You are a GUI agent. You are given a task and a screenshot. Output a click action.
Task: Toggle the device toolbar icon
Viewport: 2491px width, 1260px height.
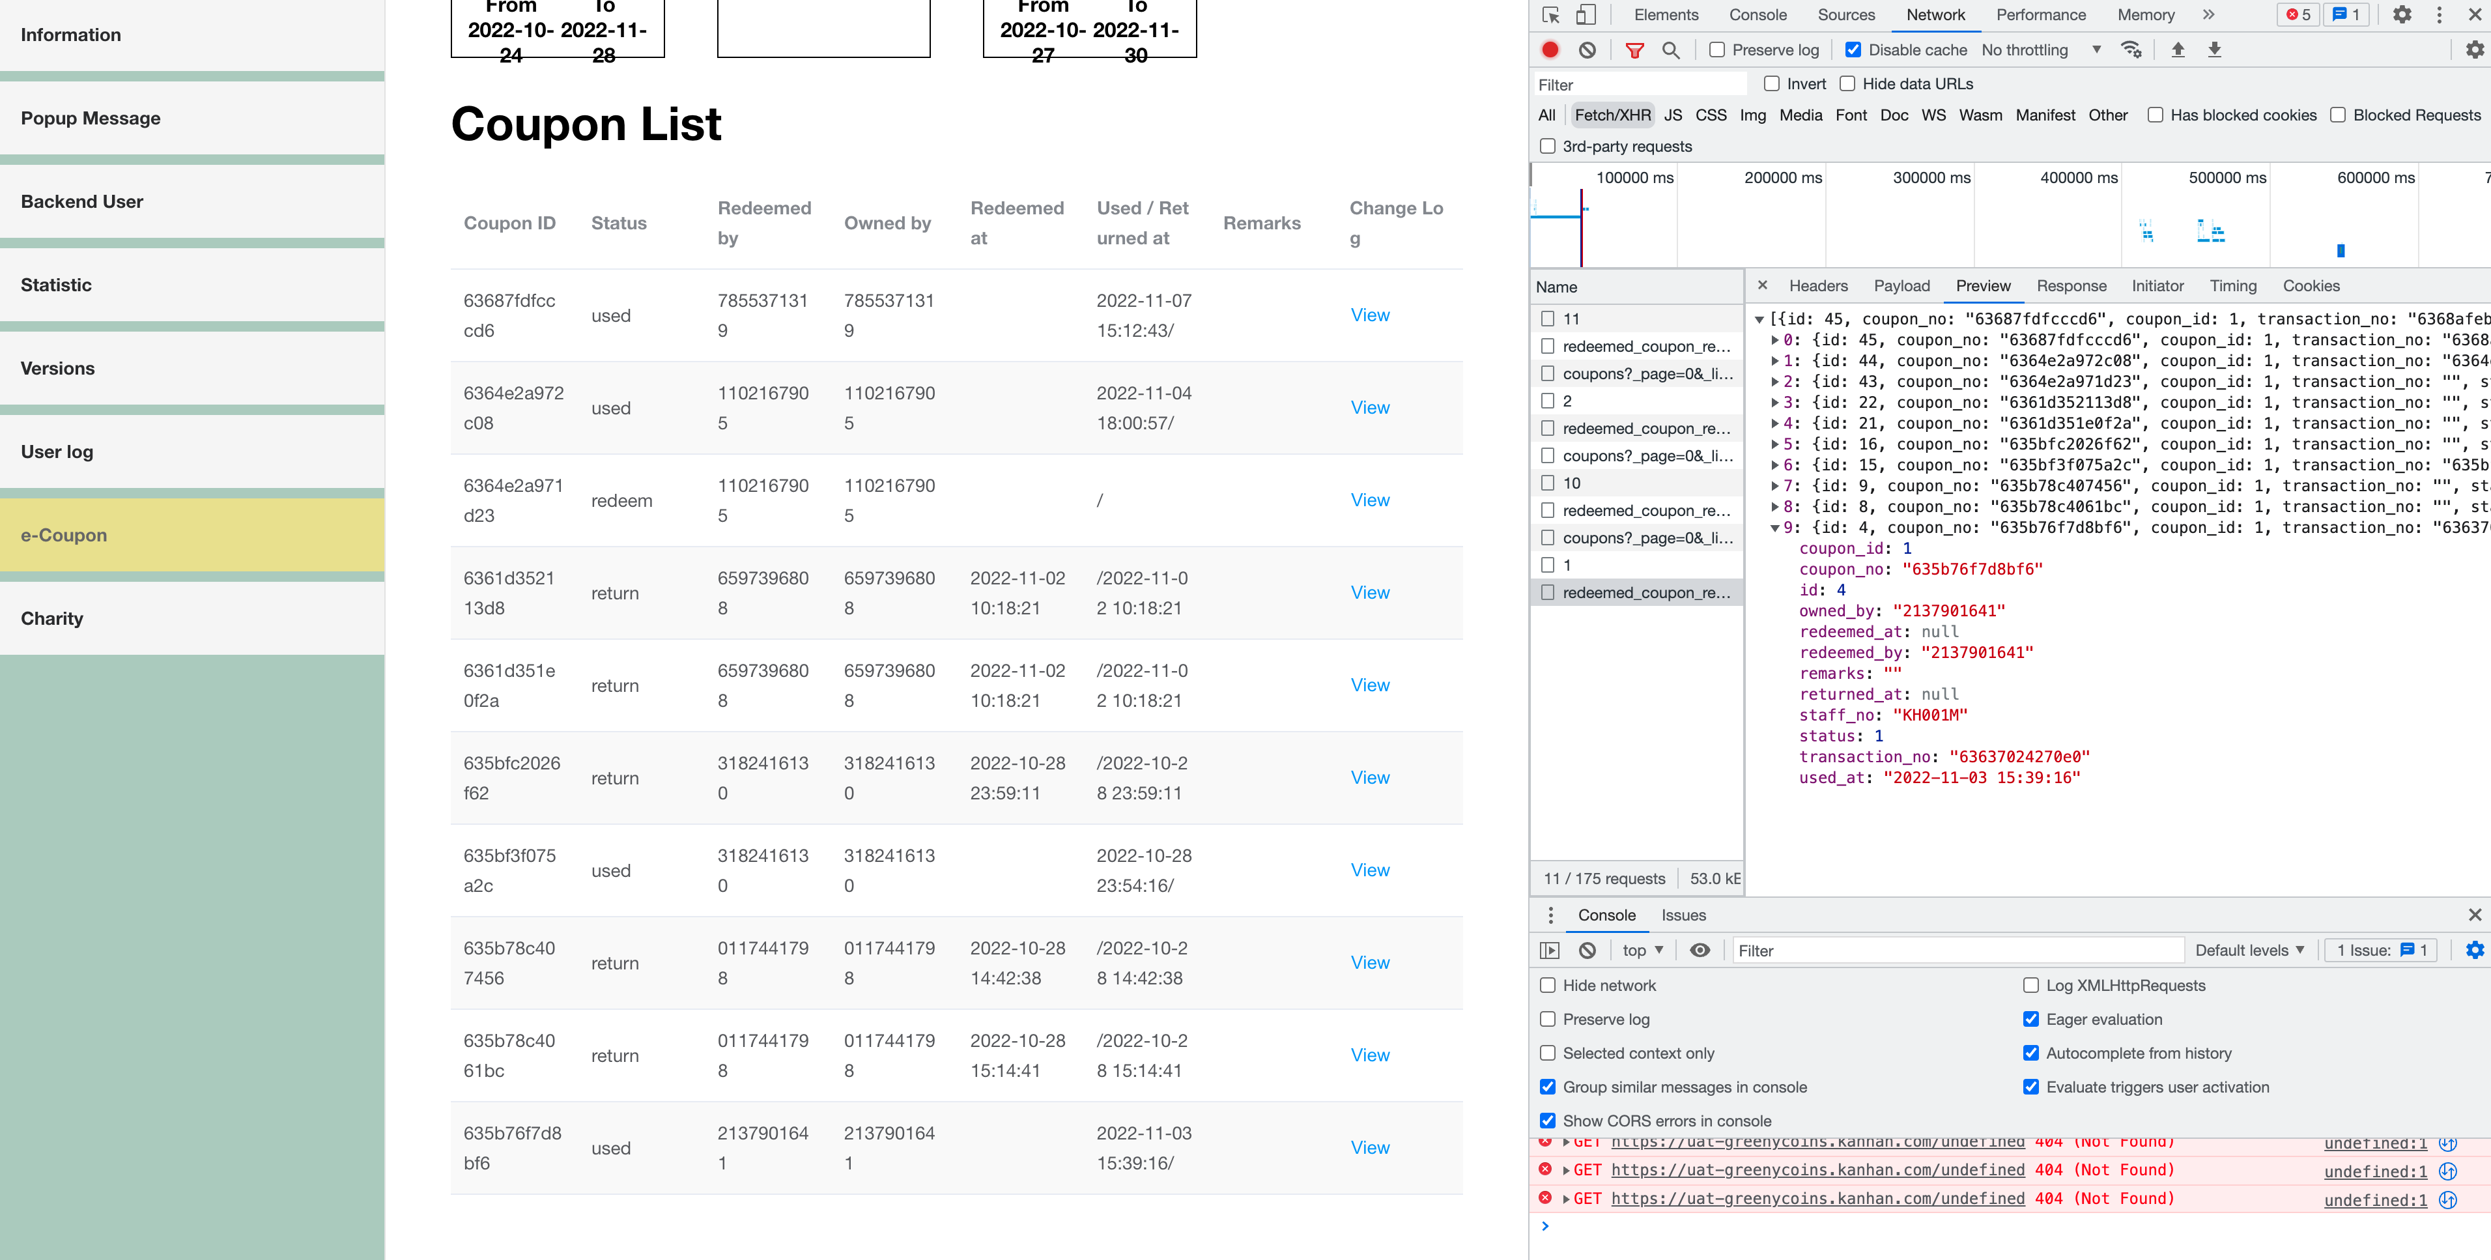(1586, 14)
